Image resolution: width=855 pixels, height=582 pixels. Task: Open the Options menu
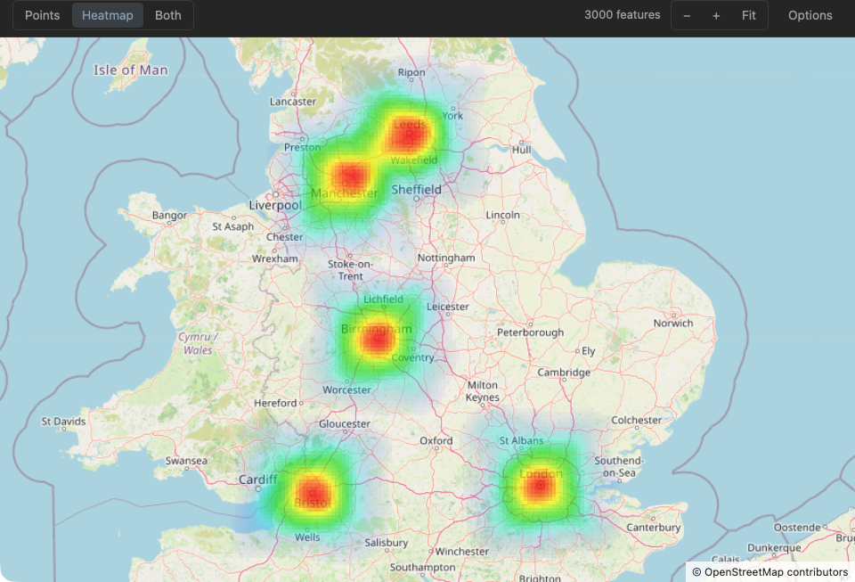(x=810, y=15)
